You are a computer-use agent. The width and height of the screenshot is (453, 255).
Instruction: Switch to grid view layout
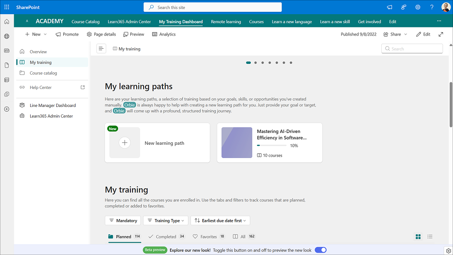418,237
